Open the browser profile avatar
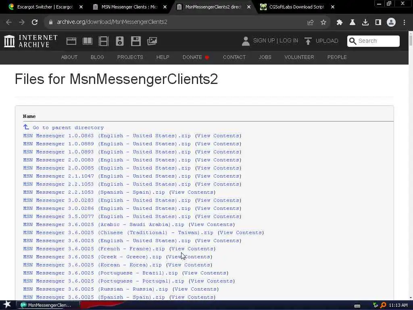This screenshot has width=413, height=310. (391, 23)
